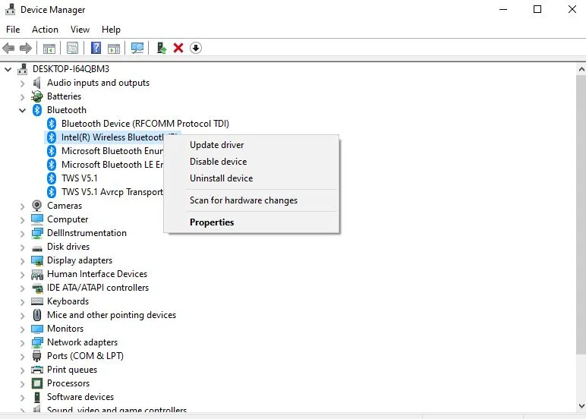This screenshot has width=586, height=419.
Task: Collapse the Bluetooth category chevron
Action: (23, 110)
